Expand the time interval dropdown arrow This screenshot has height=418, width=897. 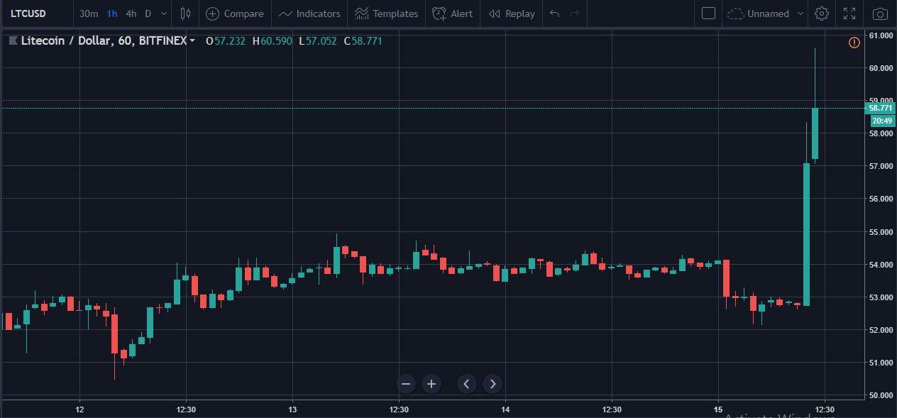165,13
